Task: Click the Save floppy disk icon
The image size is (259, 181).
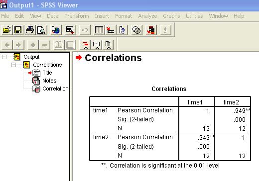Action: click(x=18, y=30)
